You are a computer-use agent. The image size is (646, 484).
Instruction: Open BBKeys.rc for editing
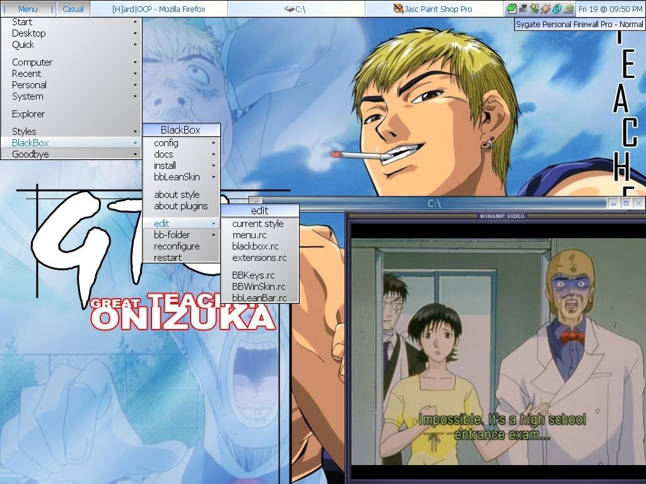click(260, 275)
